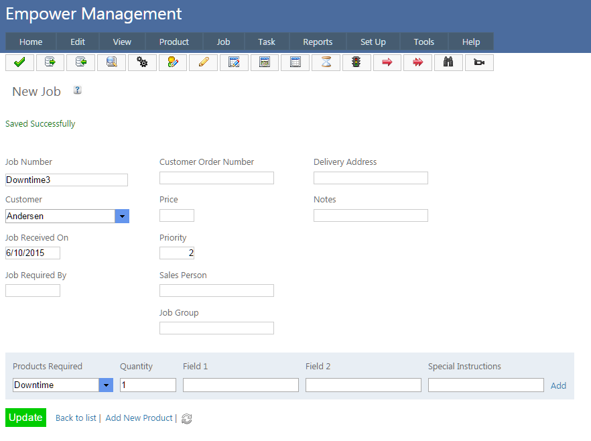Viewport: 591px width, 441px height.
Task: Click the green checkmark toolbar icon
Action: point(19,62)
